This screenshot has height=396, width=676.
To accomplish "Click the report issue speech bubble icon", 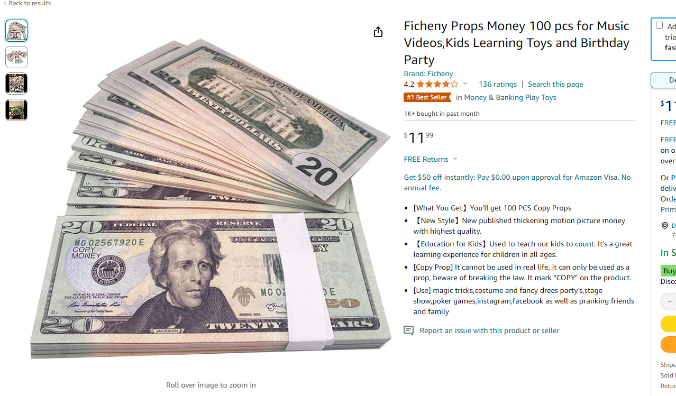I will click(x=408, y=330).
